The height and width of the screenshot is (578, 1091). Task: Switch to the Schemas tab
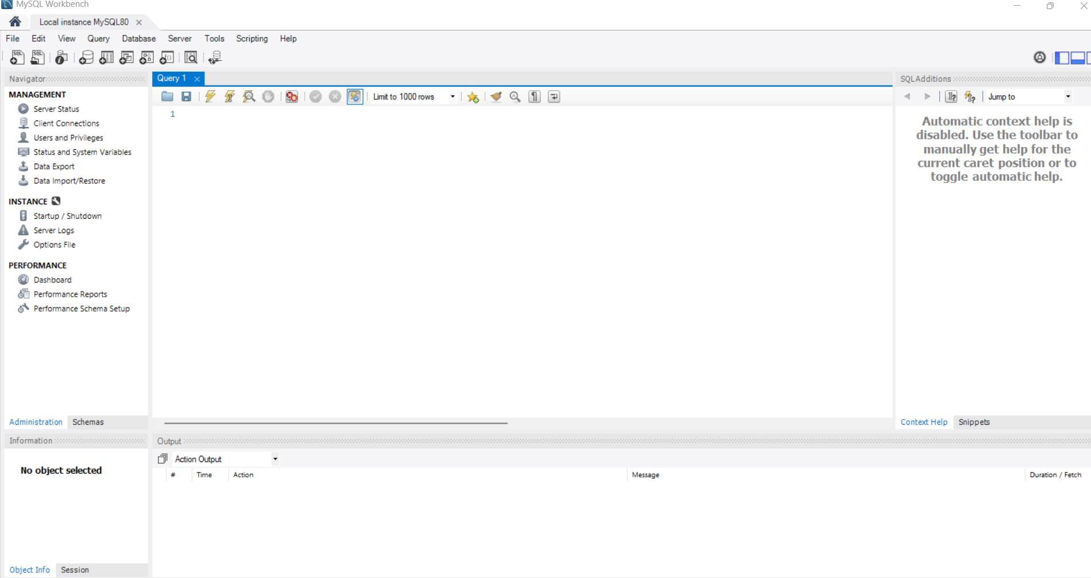click(88, 422)
